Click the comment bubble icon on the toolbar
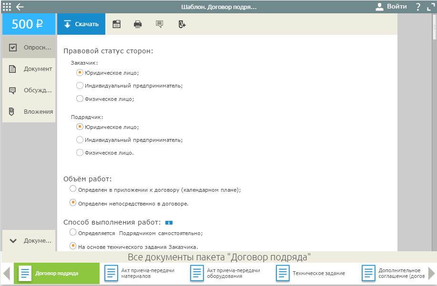The image size is (437, 286). pos(159,24)
